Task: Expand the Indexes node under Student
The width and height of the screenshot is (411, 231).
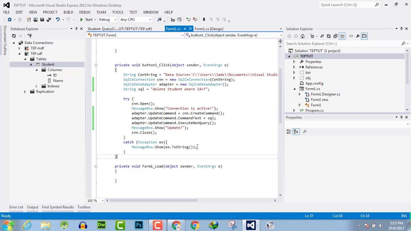Action: coord(36,86)
